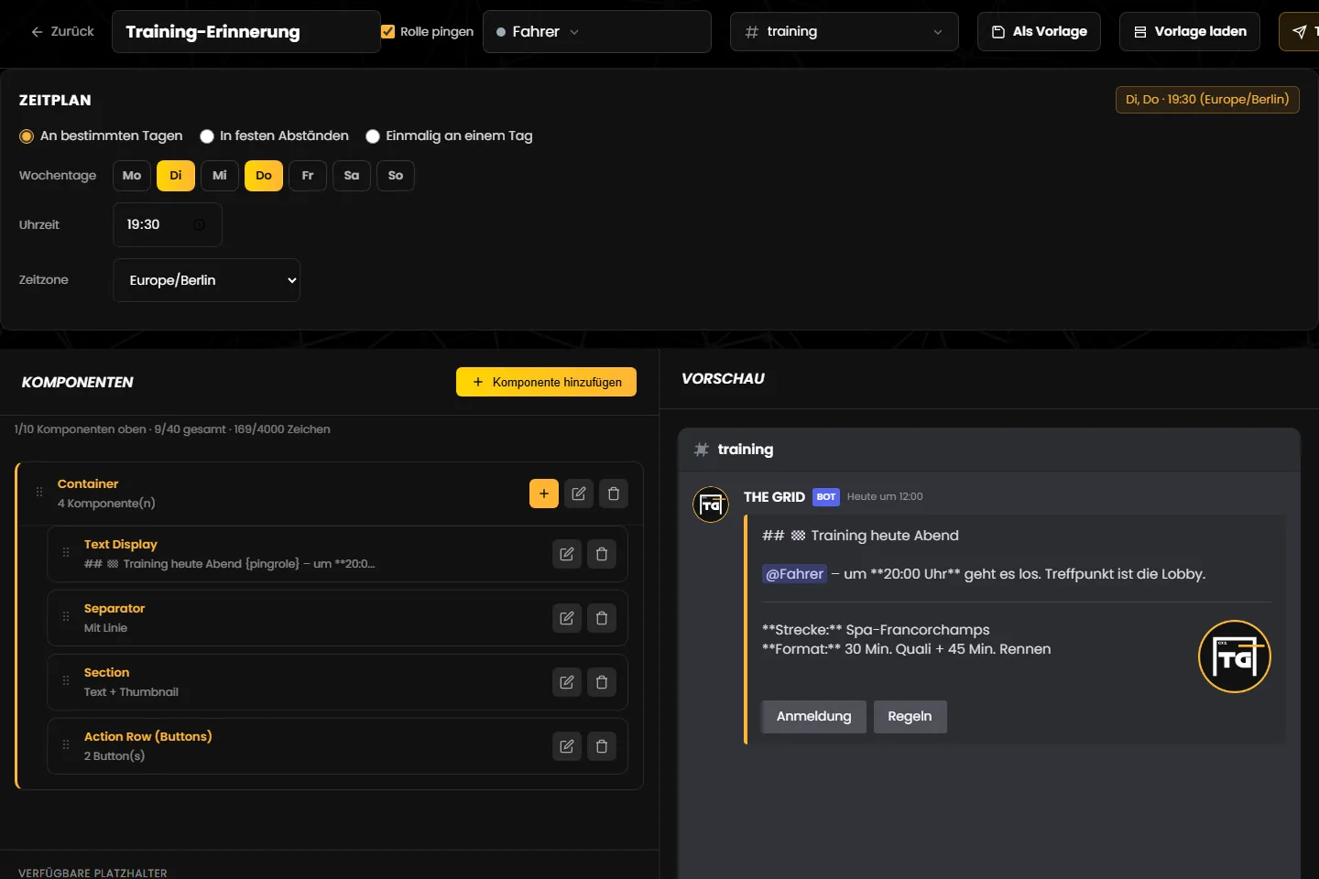This screenshot has height=879, width=1319.
Task: Click the paper plane send icon
Action: pyautogui.click(x=1299, y=32)
